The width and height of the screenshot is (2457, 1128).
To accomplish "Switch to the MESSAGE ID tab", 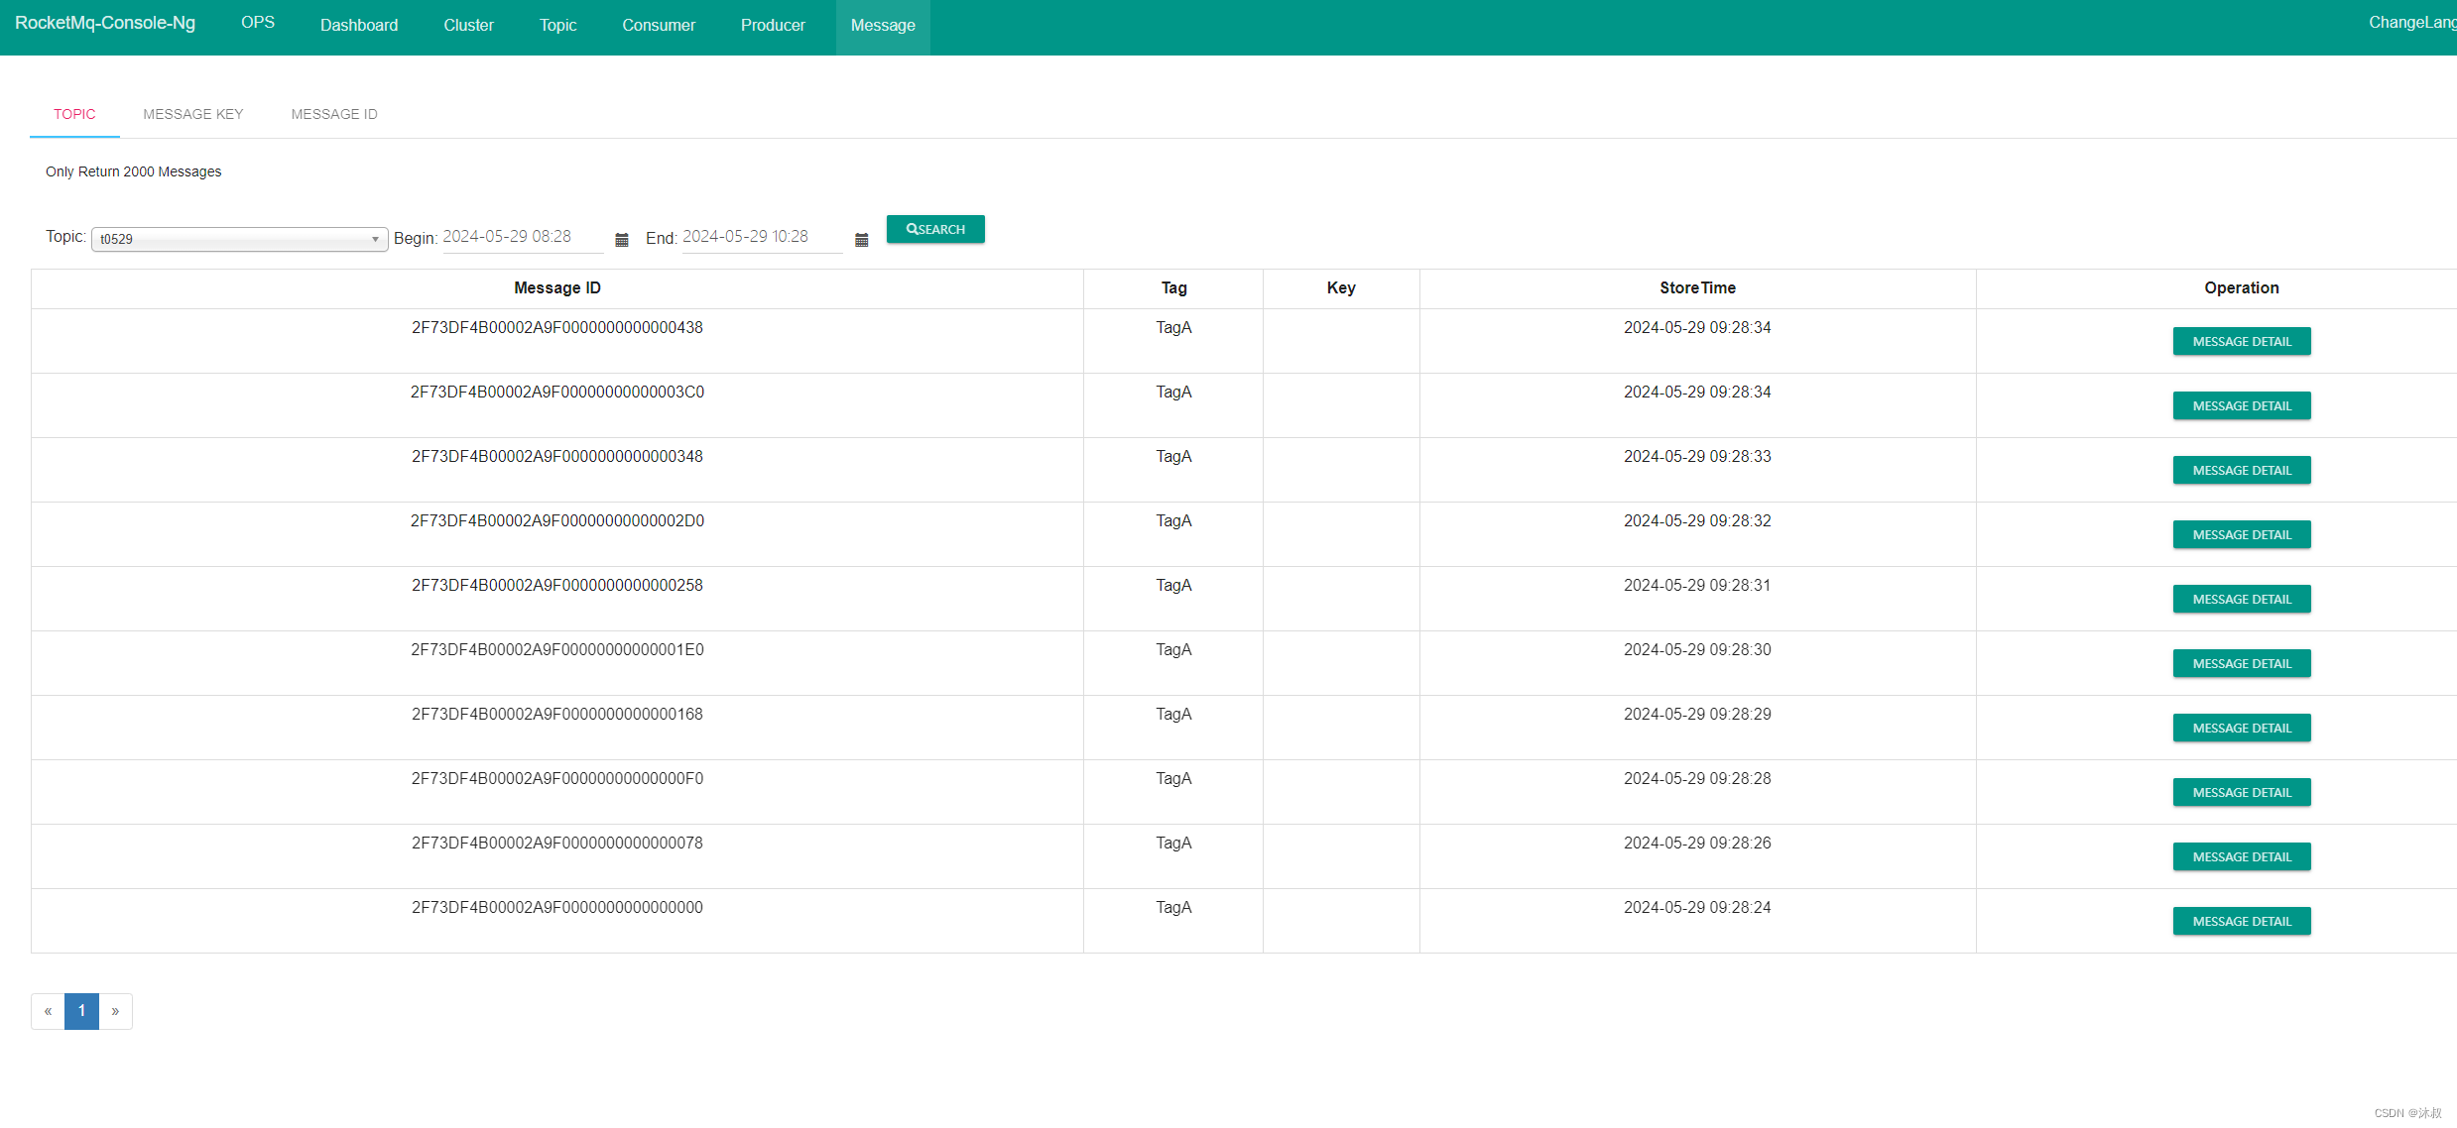I will [x=334, y=114].
